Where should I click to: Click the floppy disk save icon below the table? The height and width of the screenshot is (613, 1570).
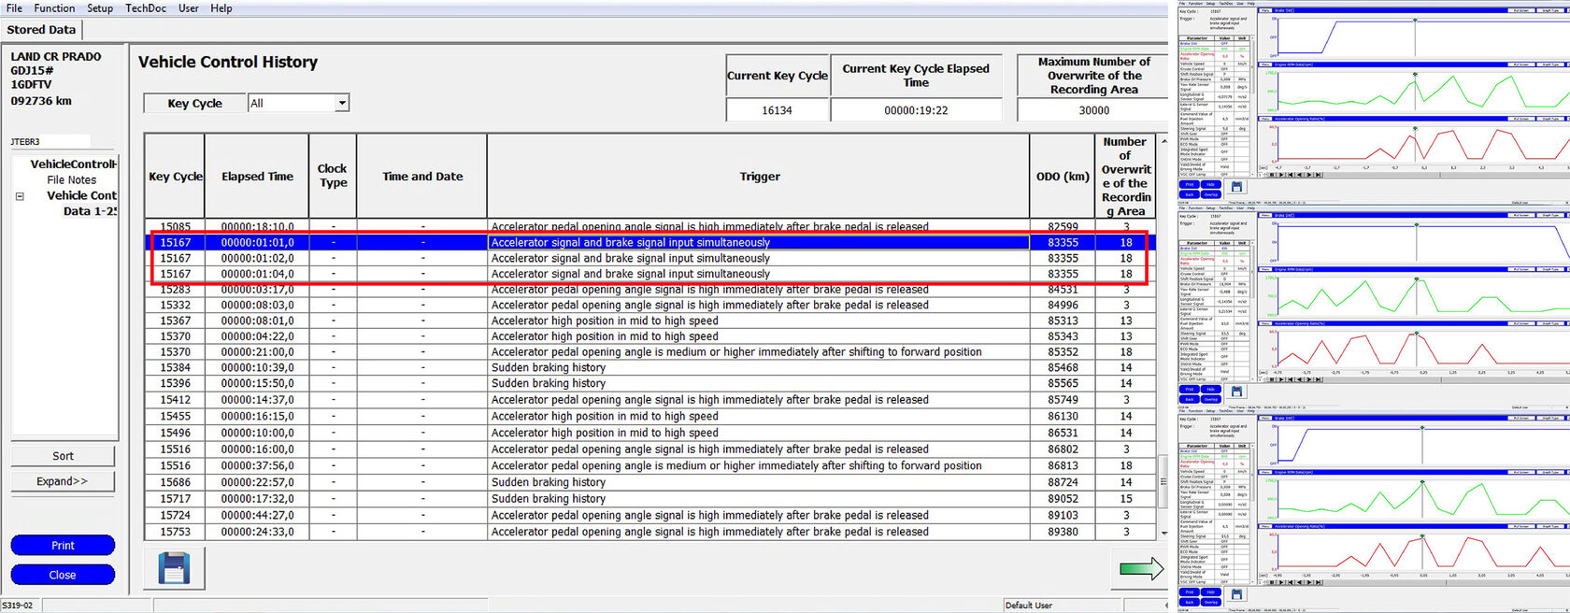pyautogui.click(x=174, y=568)
